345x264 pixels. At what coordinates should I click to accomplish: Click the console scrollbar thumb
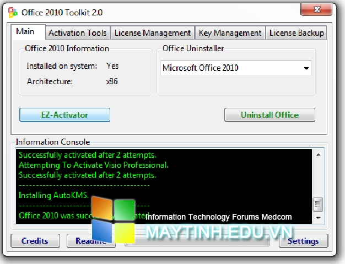click(x=318, y=205)
